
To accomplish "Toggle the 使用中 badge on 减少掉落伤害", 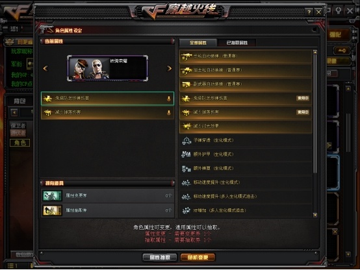I will pyautogui.click(x=303, y=112).
